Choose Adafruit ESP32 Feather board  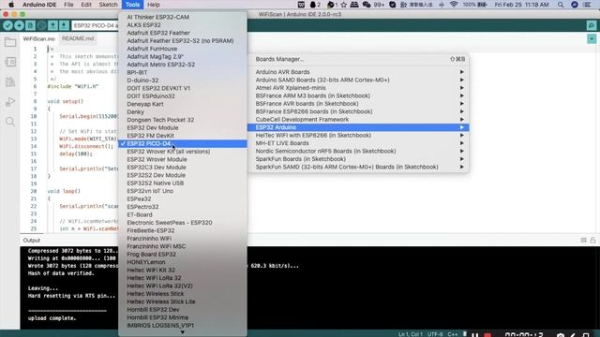(183, 33)
